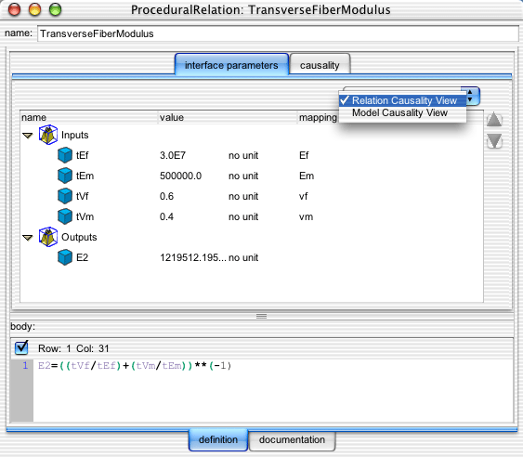Toggle the checkbox beside Row Col indicator

pos(21,347)
